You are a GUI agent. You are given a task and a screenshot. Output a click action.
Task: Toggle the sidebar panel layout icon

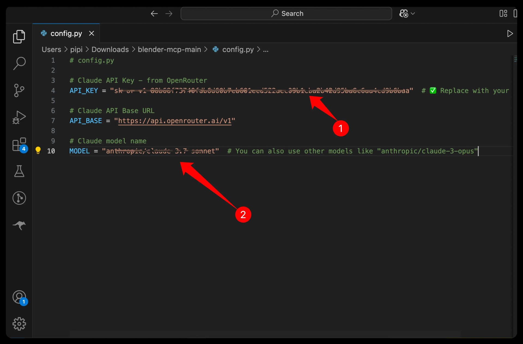point(515,13)
